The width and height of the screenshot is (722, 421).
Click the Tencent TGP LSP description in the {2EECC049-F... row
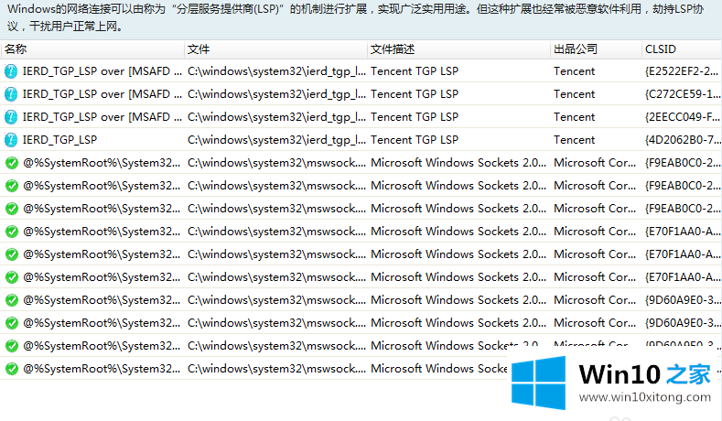click(x=415, y=117)
